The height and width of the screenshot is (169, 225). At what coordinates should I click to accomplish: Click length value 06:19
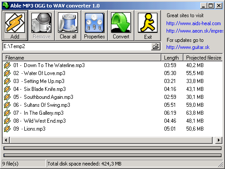pyautogui.click(x=170, y=113)
